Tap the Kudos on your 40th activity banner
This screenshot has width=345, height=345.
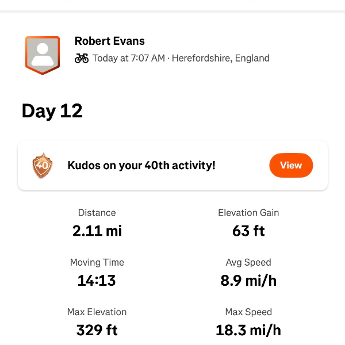[141, 166]
